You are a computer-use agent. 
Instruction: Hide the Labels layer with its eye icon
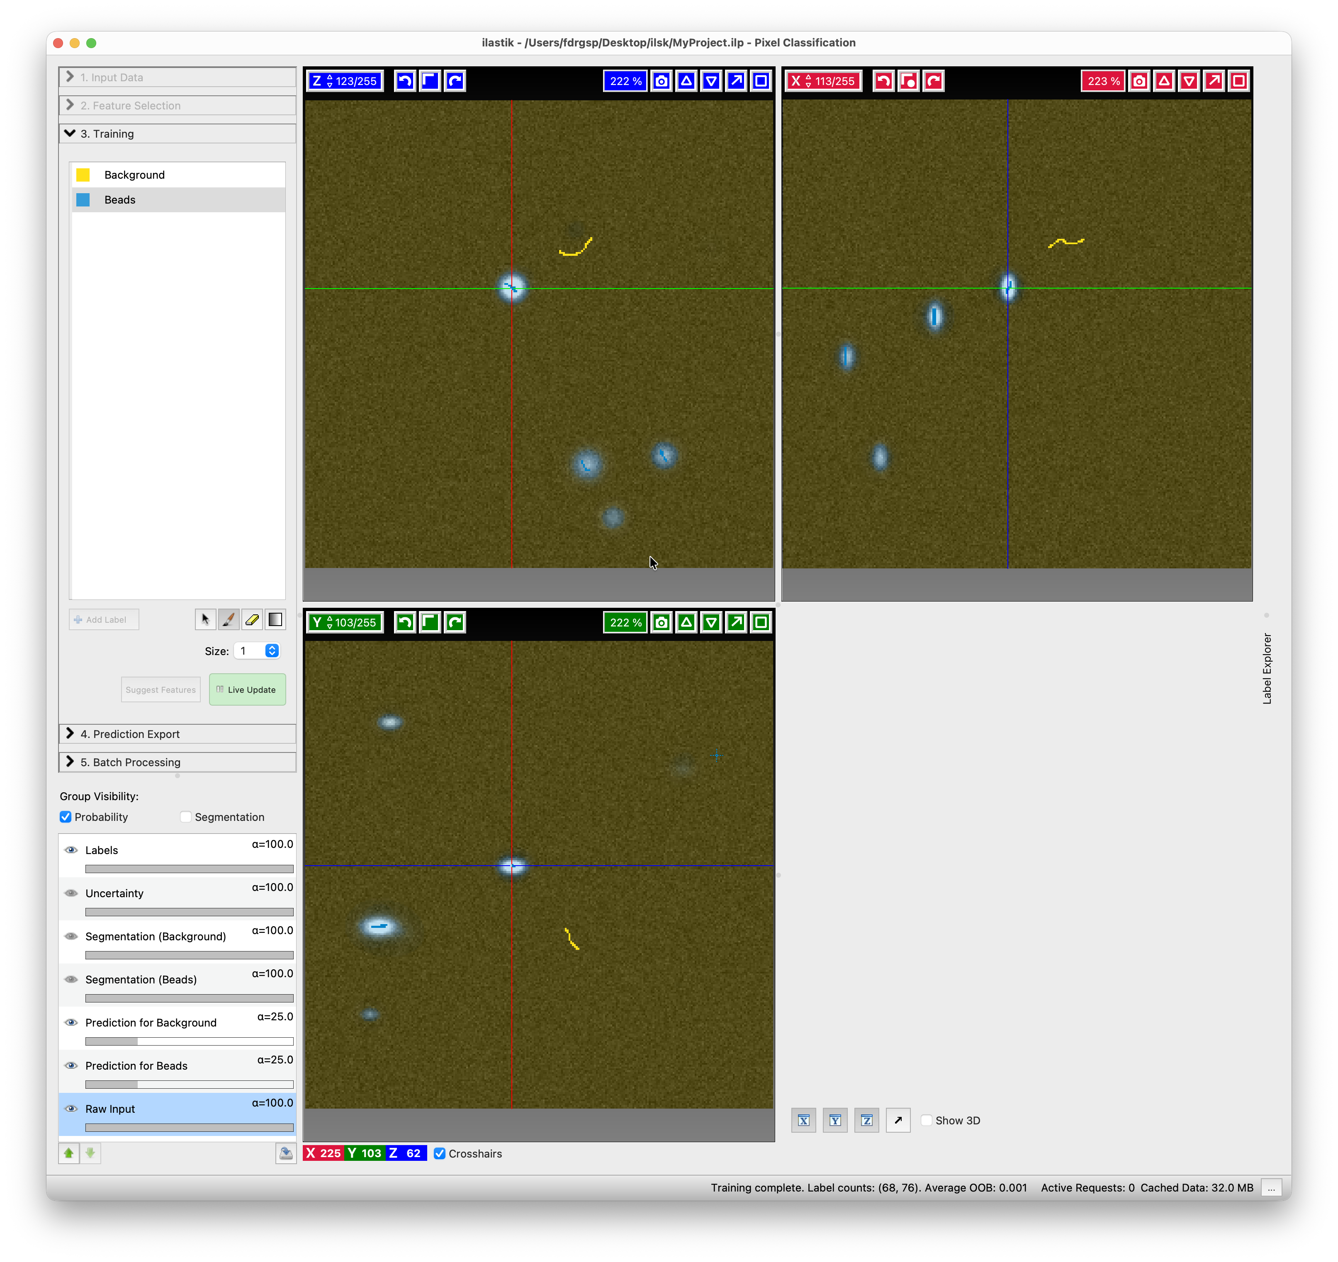(71, 849)
